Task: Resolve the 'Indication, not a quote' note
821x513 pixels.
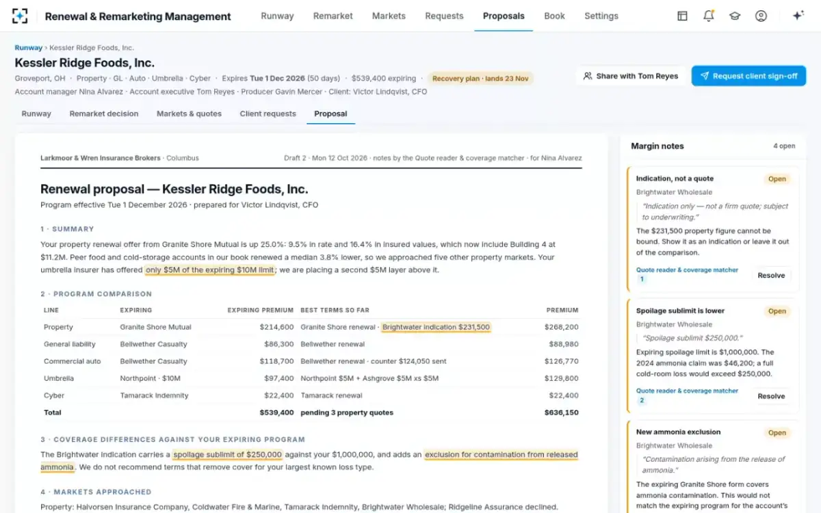Action: 771,275
